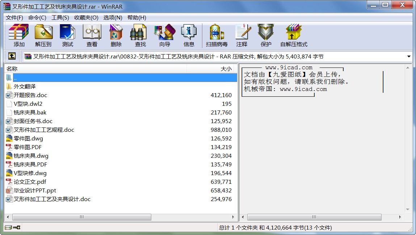Viewport: 416px width, 235px height.
Task: Select file 封面任务书.doc
Action: 33,121
